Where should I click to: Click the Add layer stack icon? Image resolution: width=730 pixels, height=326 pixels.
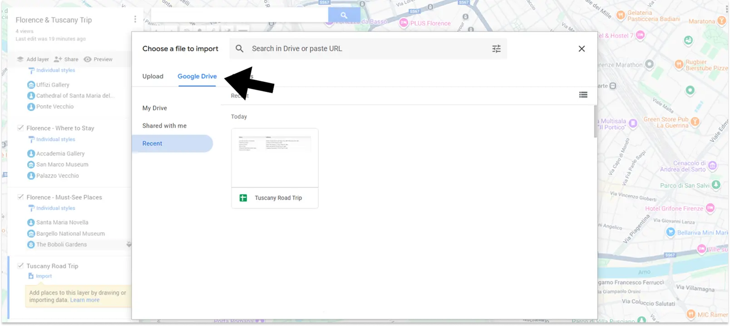tap(20, 59)
